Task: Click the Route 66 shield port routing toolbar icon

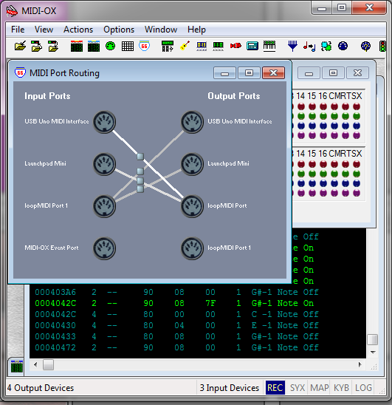Action: click(144, 47)
